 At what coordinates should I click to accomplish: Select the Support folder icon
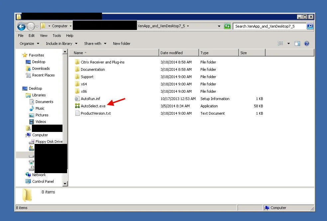click(77, 76)
